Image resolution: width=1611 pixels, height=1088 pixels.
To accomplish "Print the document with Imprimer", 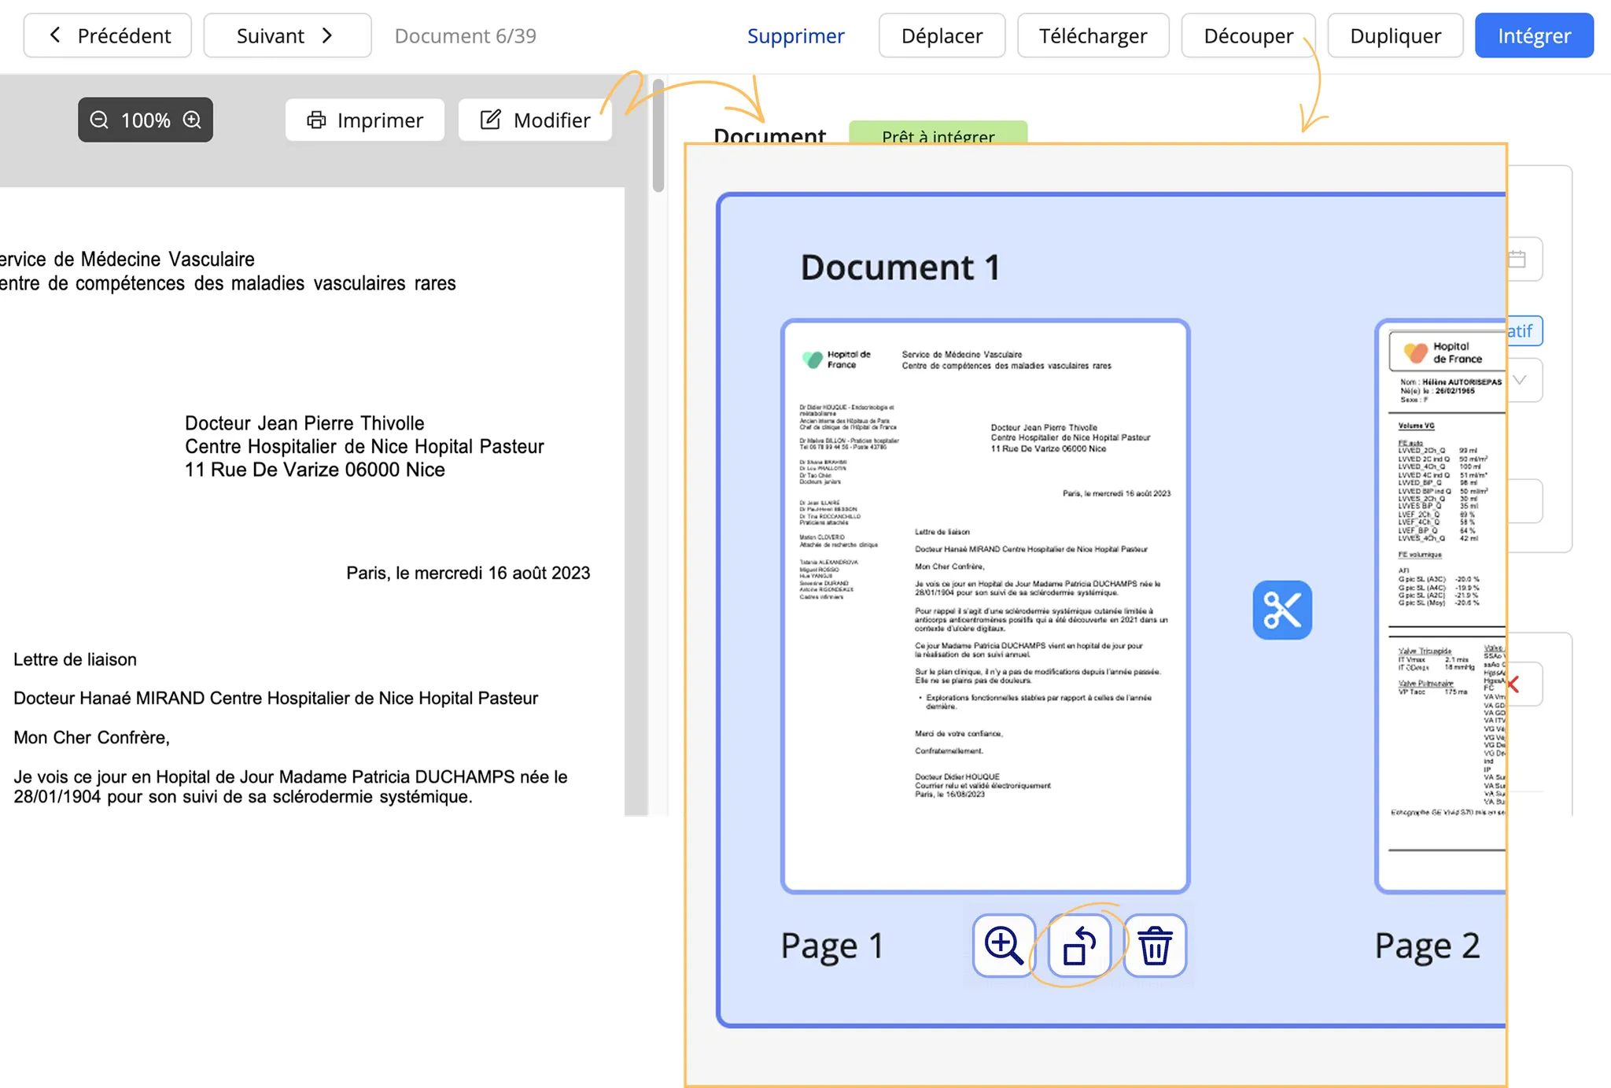I will [365, 120].
